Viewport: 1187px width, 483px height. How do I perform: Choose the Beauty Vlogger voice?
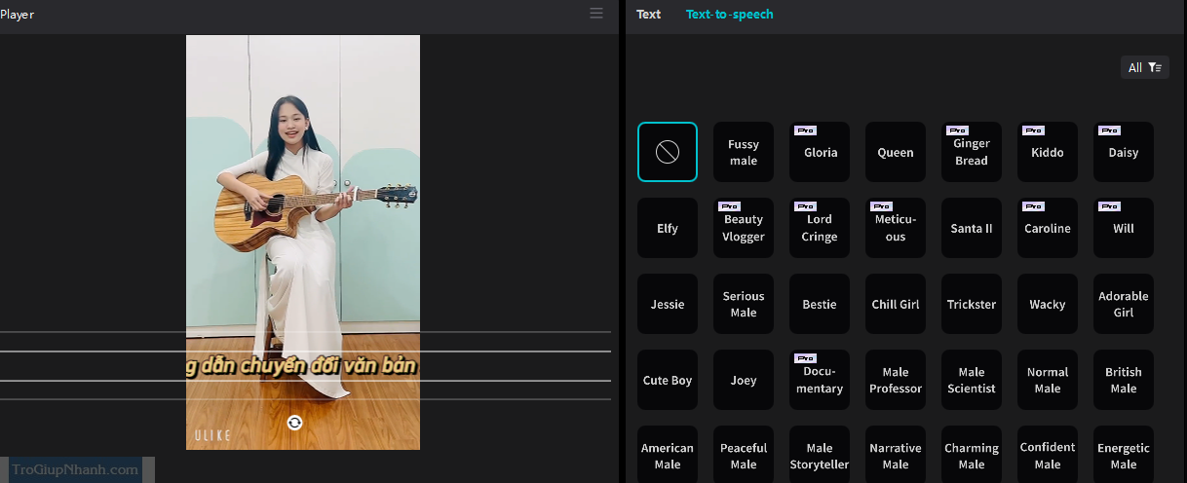744,228
